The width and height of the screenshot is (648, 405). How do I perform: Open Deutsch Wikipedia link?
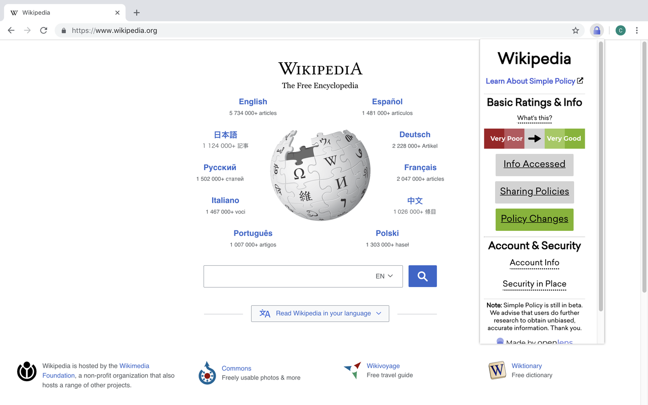[415, 135]
